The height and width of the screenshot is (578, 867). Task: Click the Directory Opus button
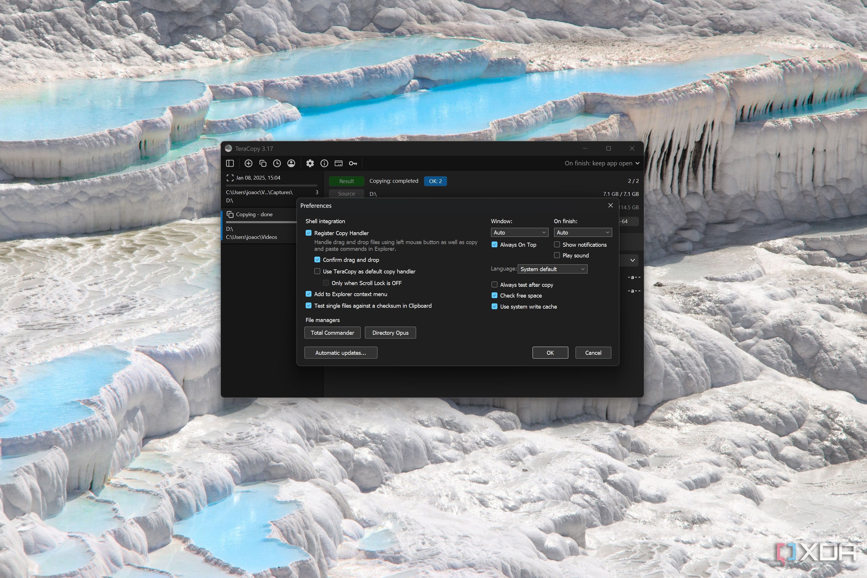(x=390, y=332)
